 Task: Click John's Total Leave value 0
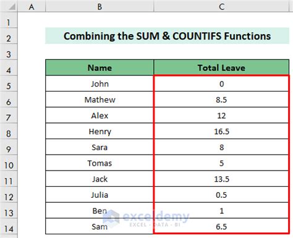coord(221,83)
